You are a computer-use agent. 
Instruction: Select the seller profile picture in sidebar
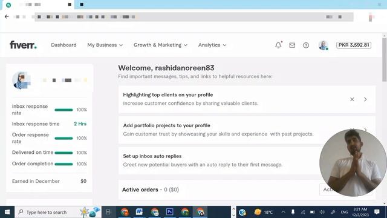coord(21,81)
